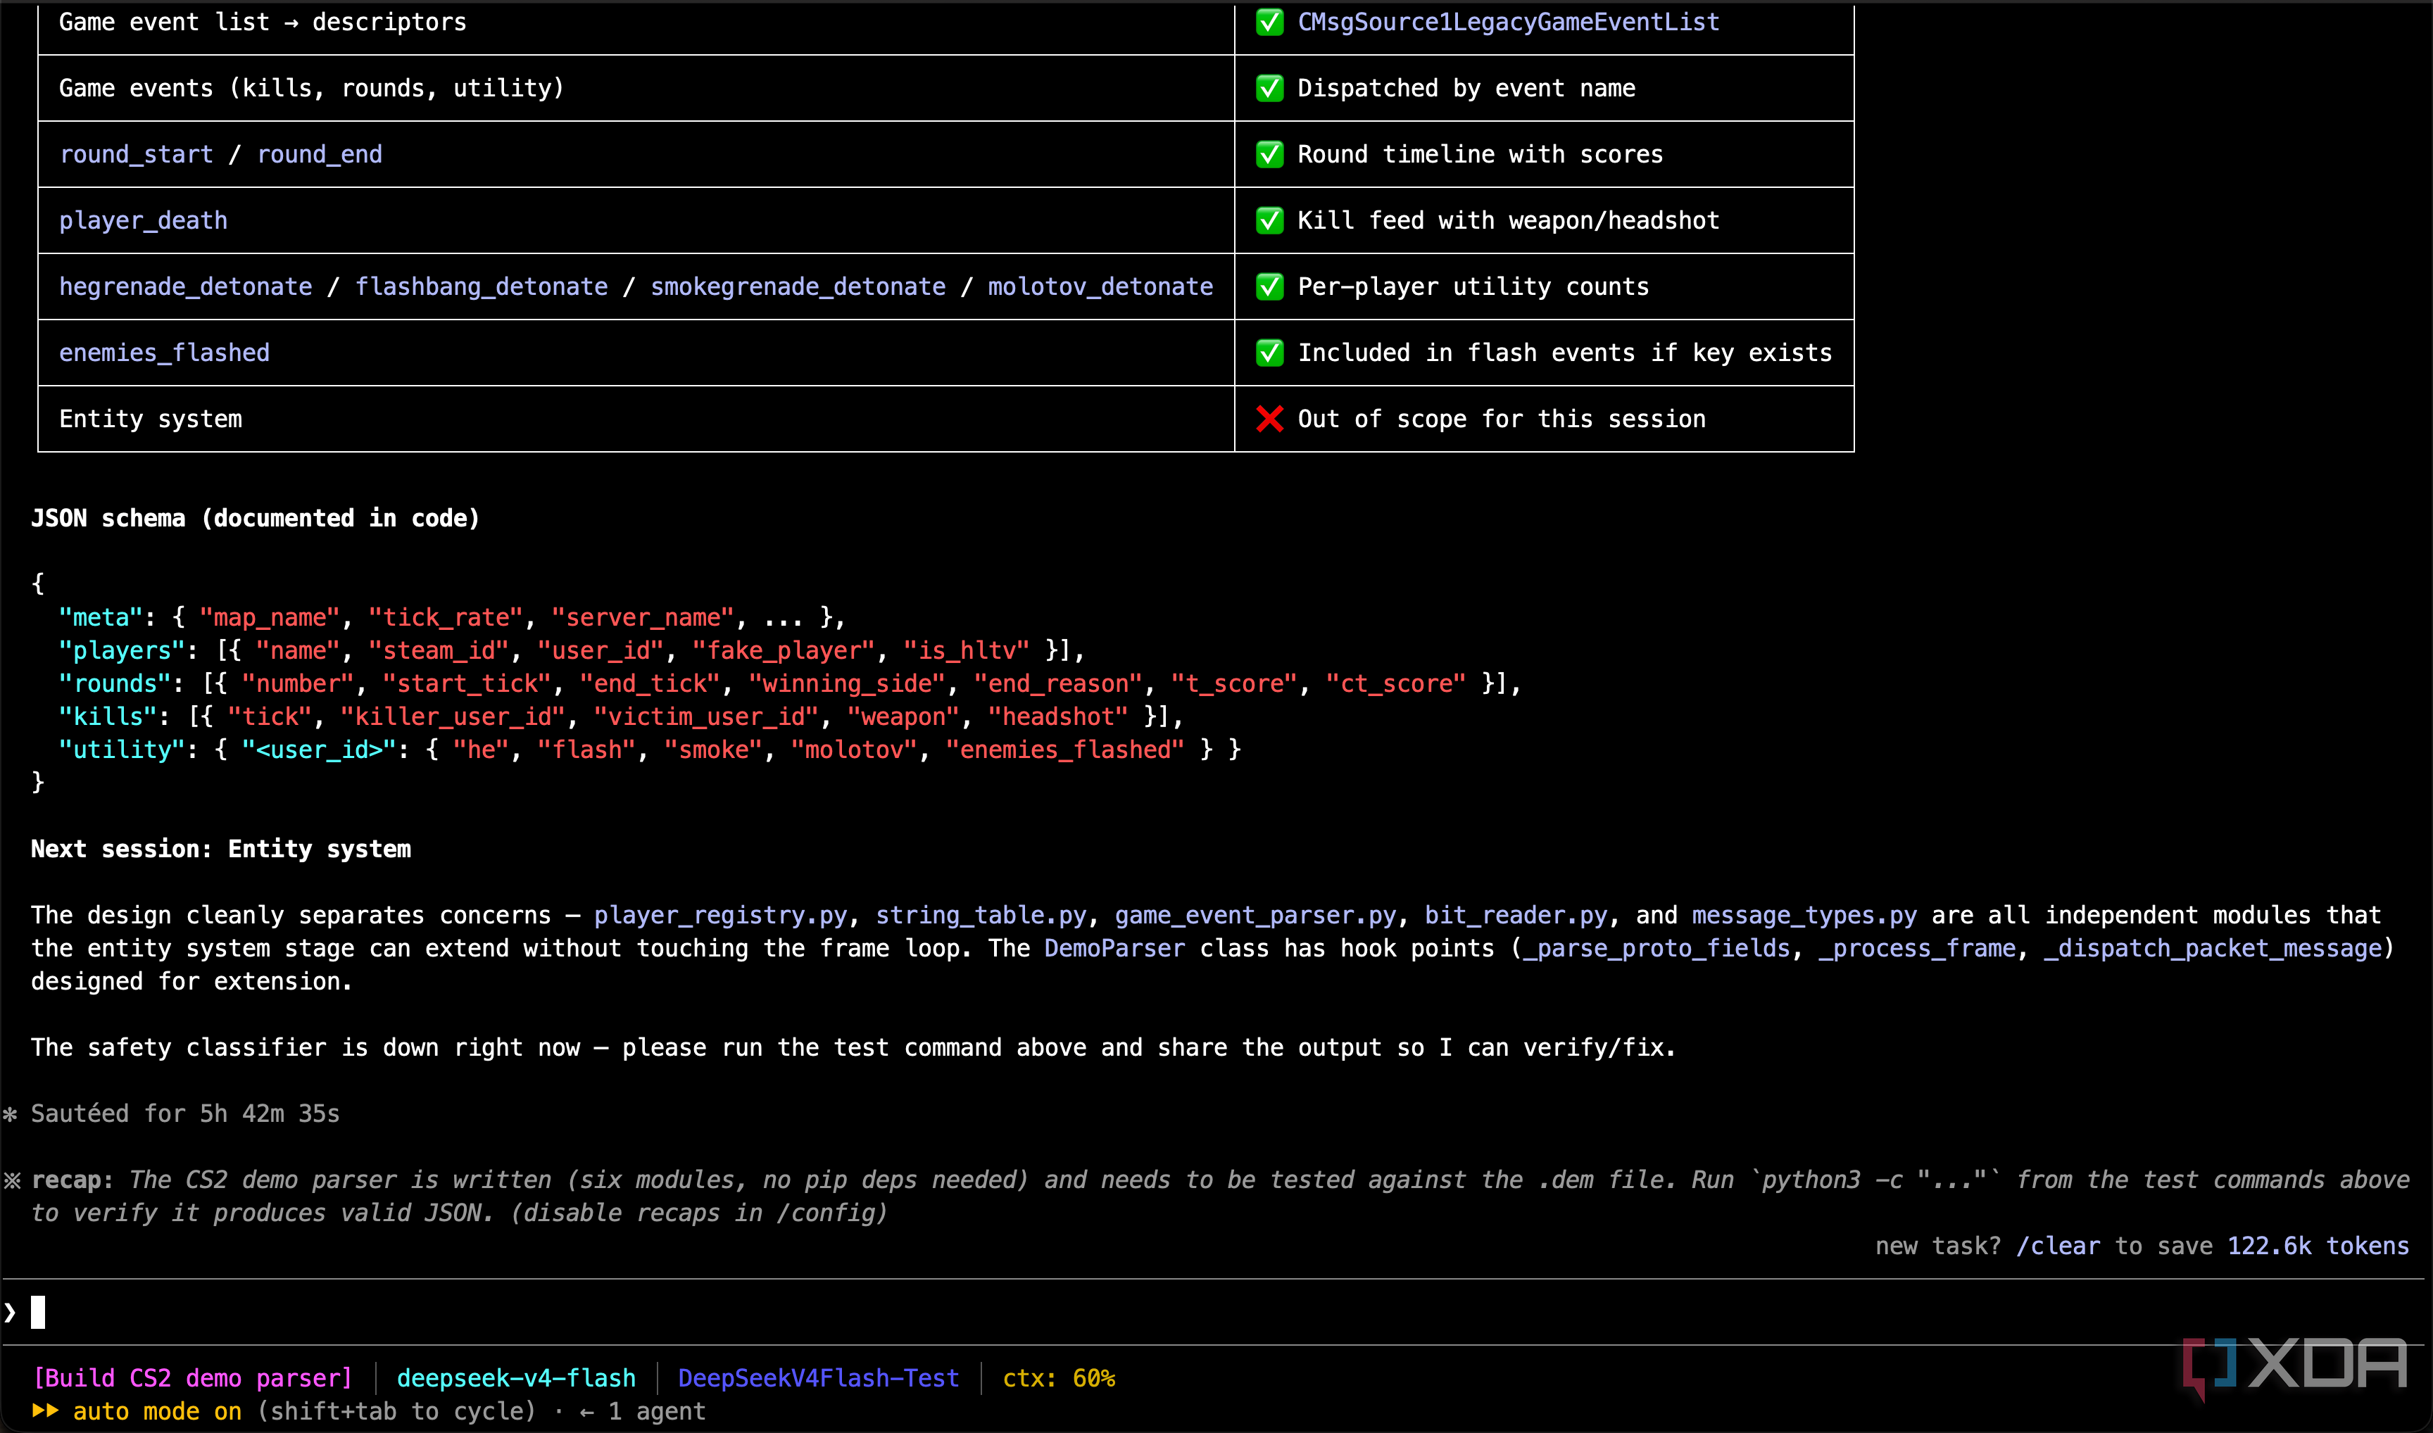Viewport: 2433px width, 1433px height.
Task: Click the bit_reader.py file name
Action: click(x=1516, y=916)
